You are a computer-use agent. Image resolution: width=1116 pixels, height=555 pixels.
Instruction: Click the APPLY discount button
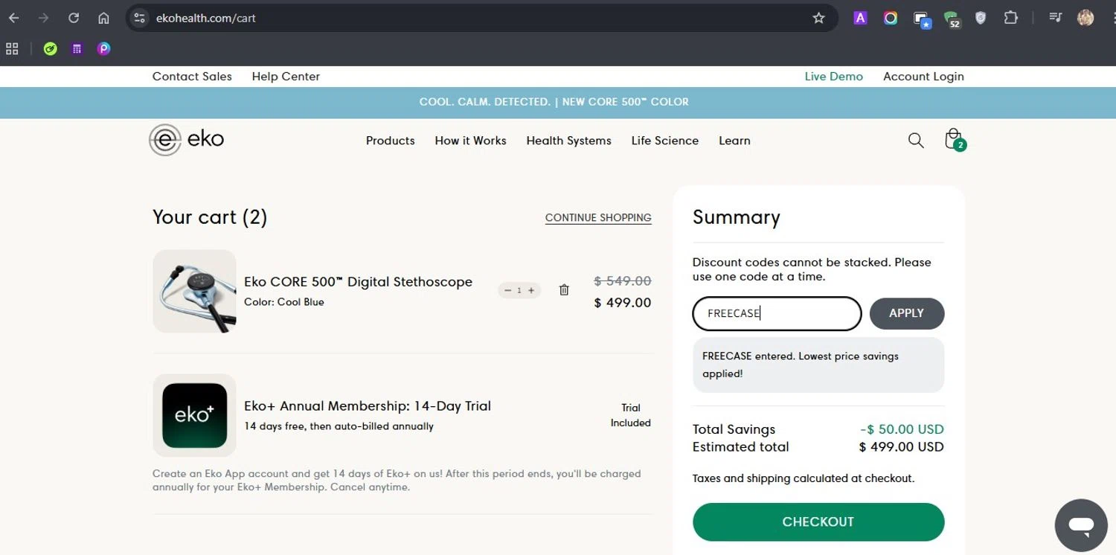[907, 313]
